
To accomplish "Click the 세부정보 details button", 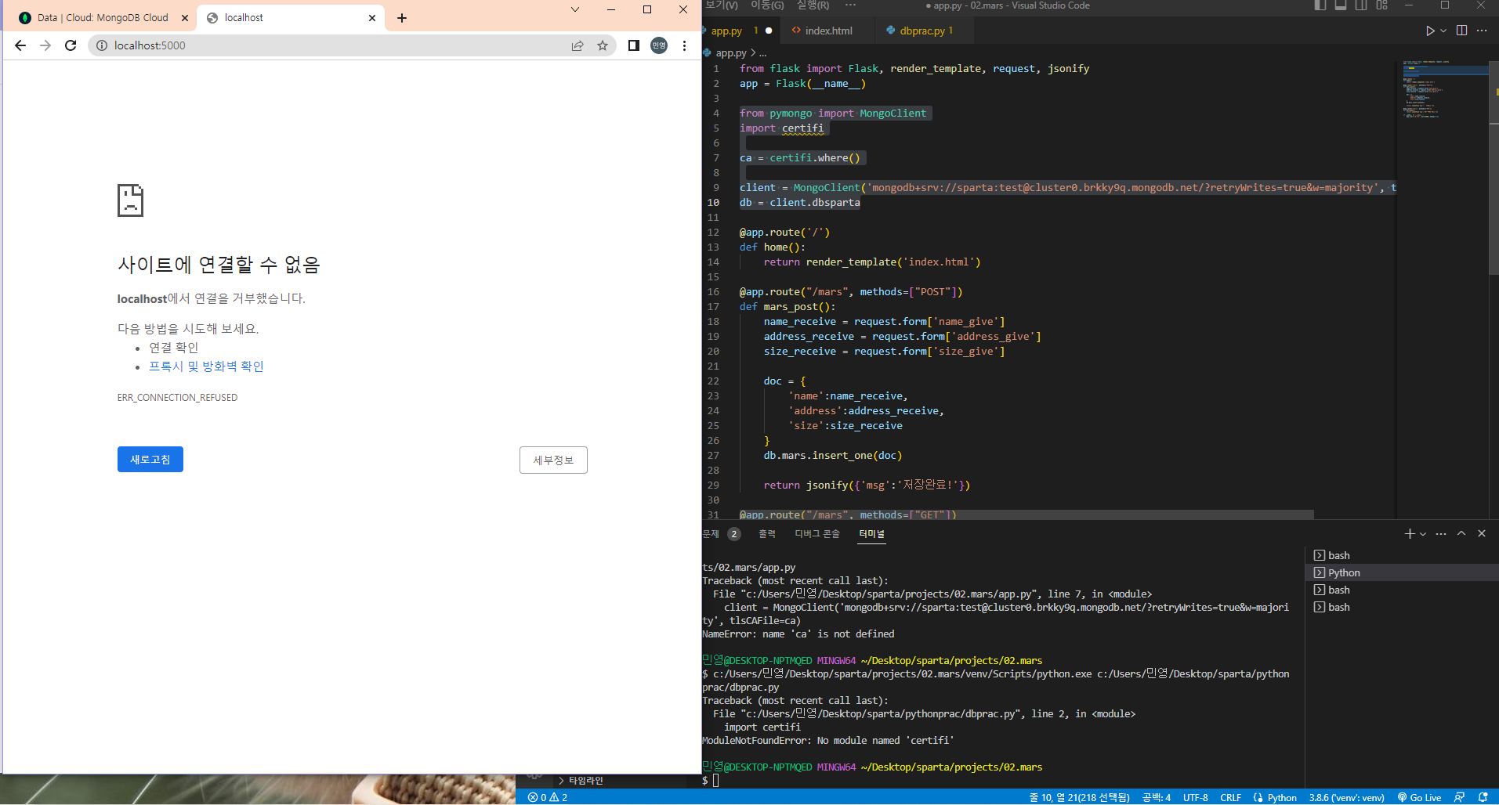I will [x=553, y=460].
